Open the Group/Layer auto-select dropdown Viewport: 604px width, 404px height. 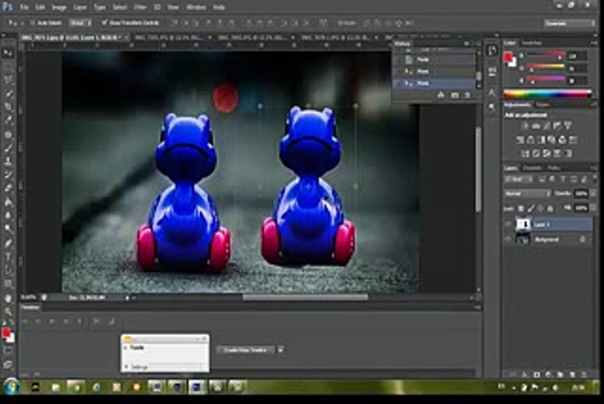tap(80, 23)
